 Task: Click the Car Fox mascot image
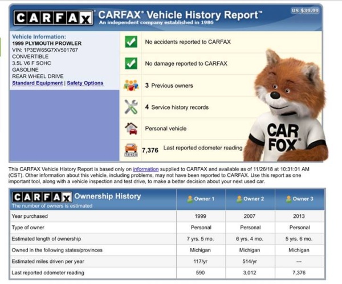pos(286,108)
